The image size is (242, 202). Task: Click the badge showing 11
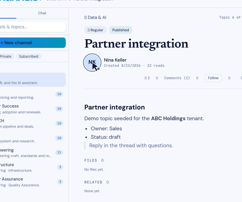click(x=59, y=152)
